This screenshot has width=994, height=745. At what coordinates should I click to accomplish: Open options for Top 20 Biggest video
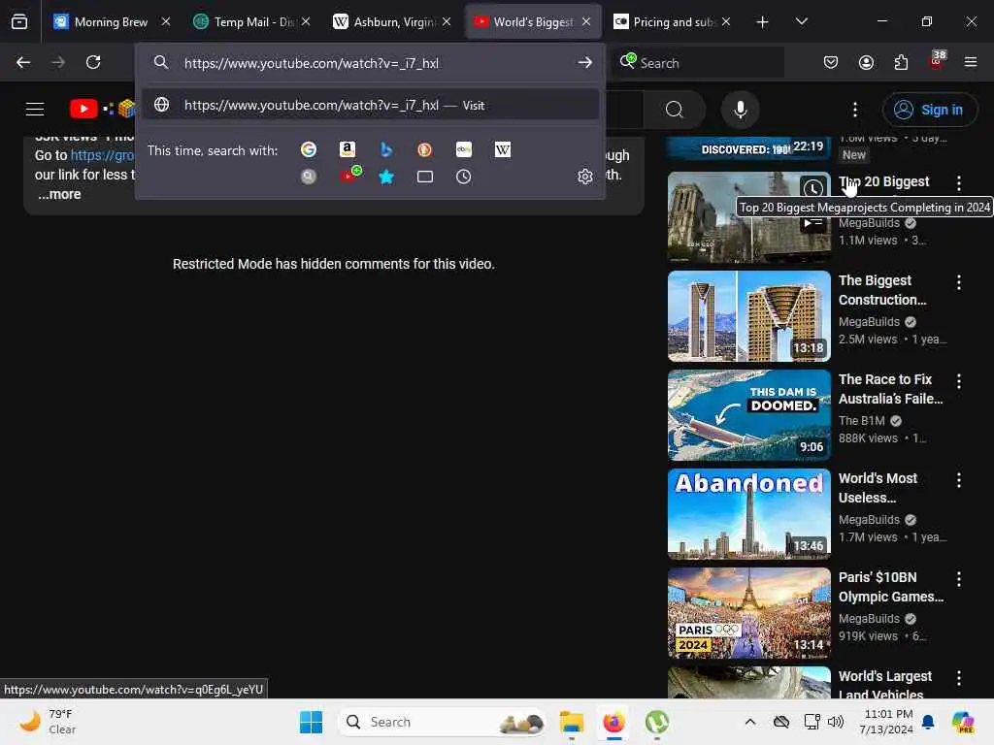click(x=958, y=183)
